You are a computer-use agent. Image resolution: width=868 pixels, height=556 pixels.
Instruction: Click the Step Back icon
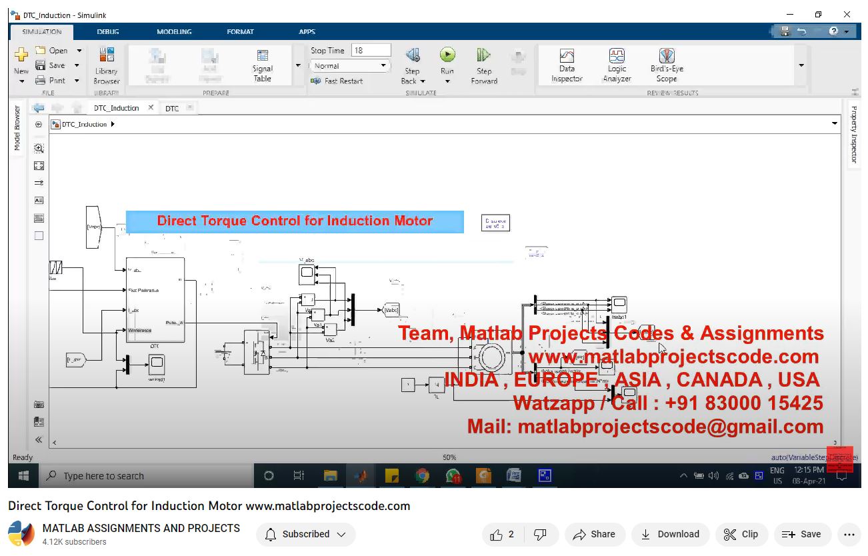(413, 56)
